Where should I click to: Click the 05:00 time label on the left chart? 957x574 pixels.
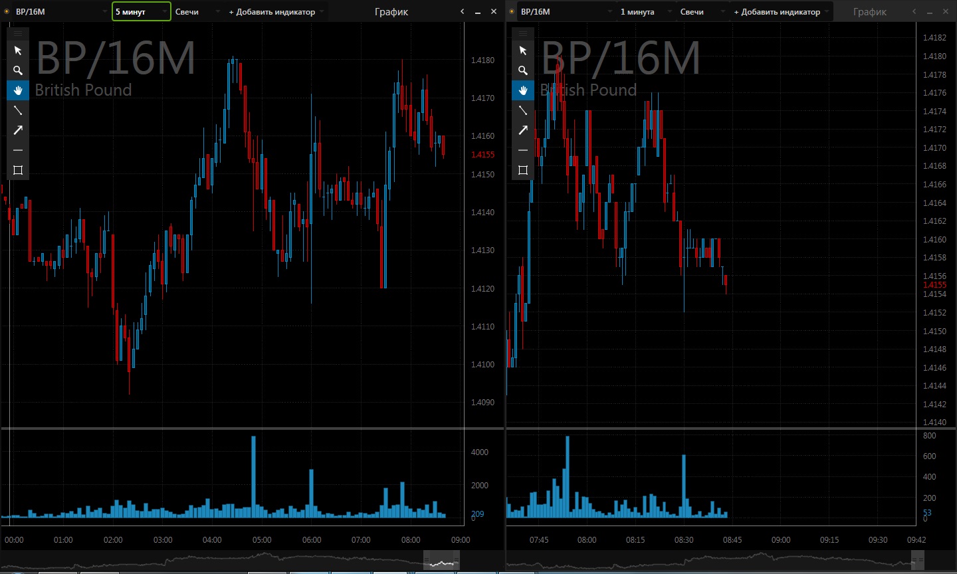262,540
